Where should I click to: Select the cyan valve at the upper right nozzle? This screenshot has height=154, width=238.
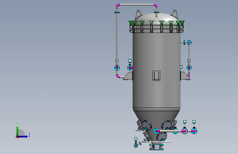[189, 42]
